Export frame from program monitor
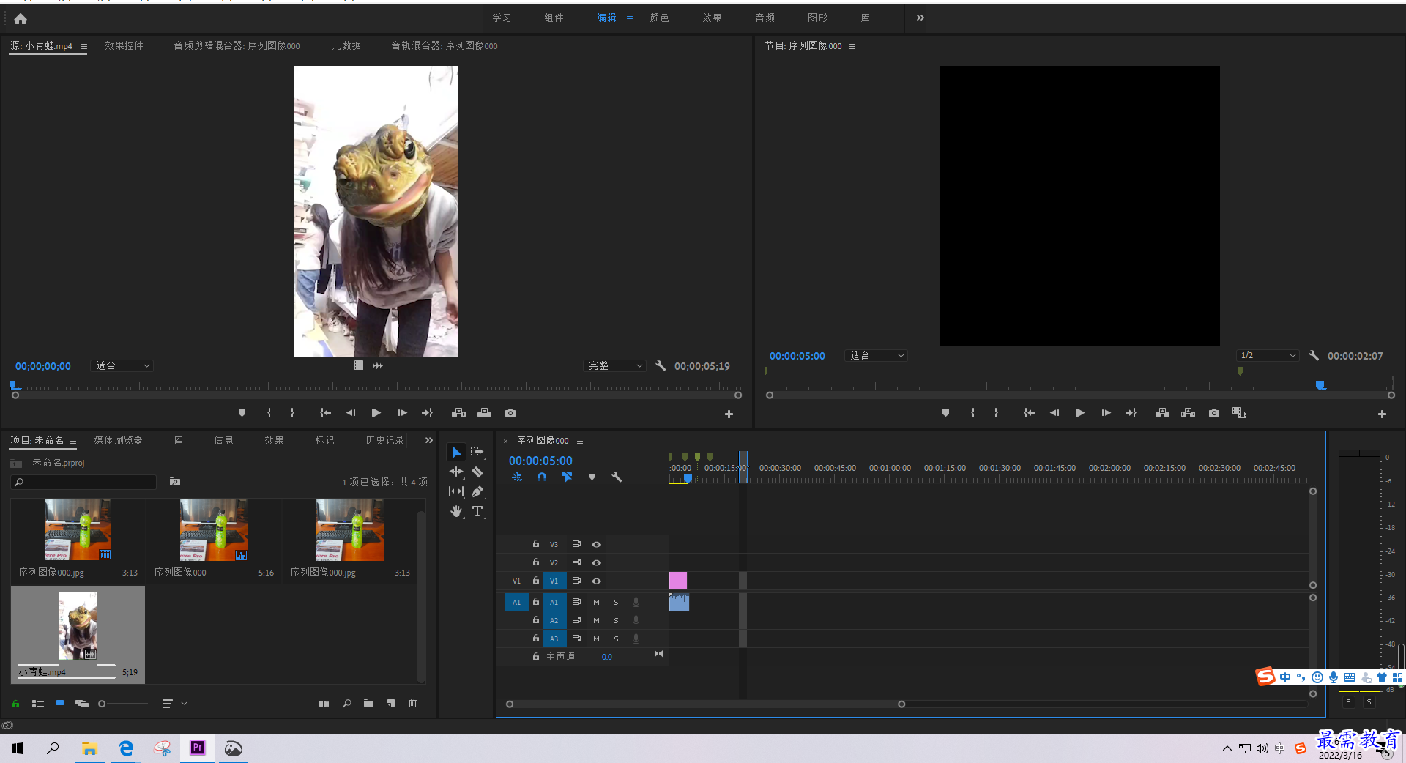The width and height of the screenshot is (1406, 763). click(1214, 413)
